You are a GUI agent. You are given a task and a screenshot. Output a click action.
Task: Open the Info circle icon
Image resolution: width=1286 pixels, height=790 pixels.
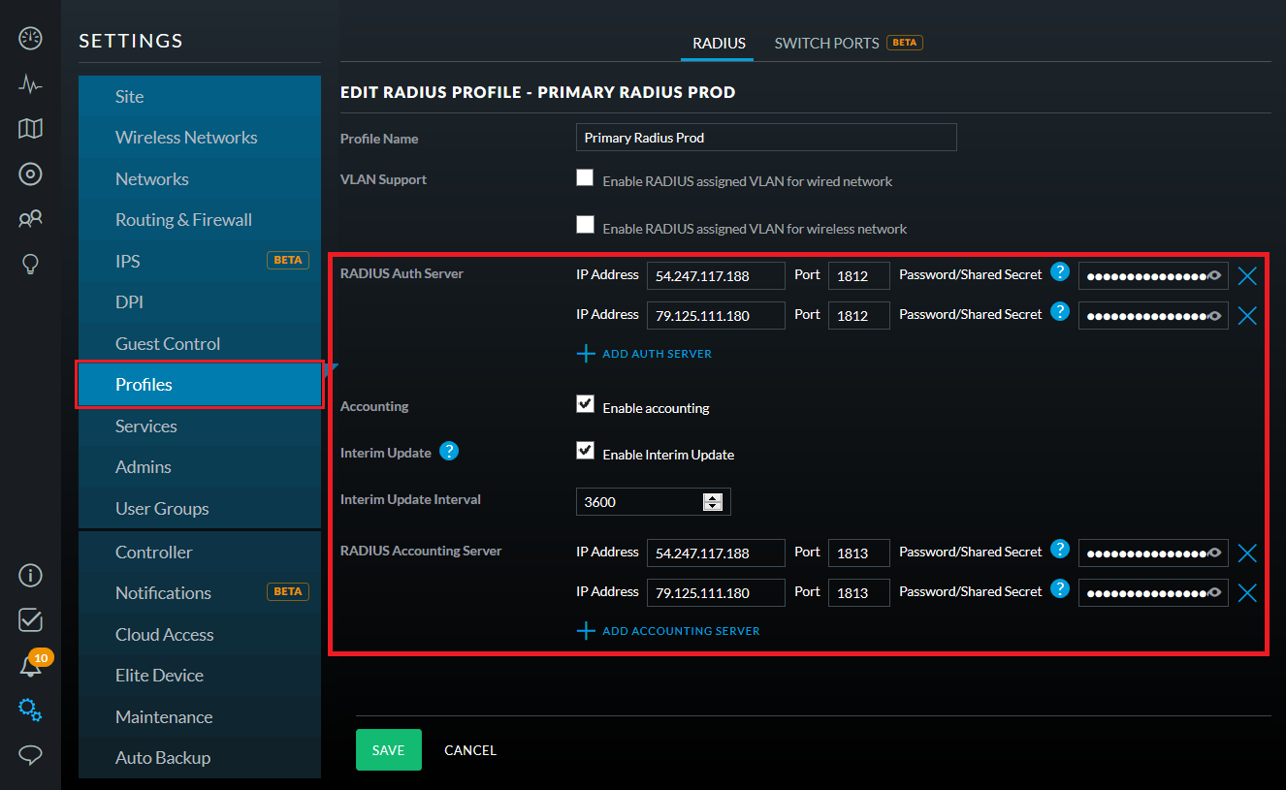[30, 575]
